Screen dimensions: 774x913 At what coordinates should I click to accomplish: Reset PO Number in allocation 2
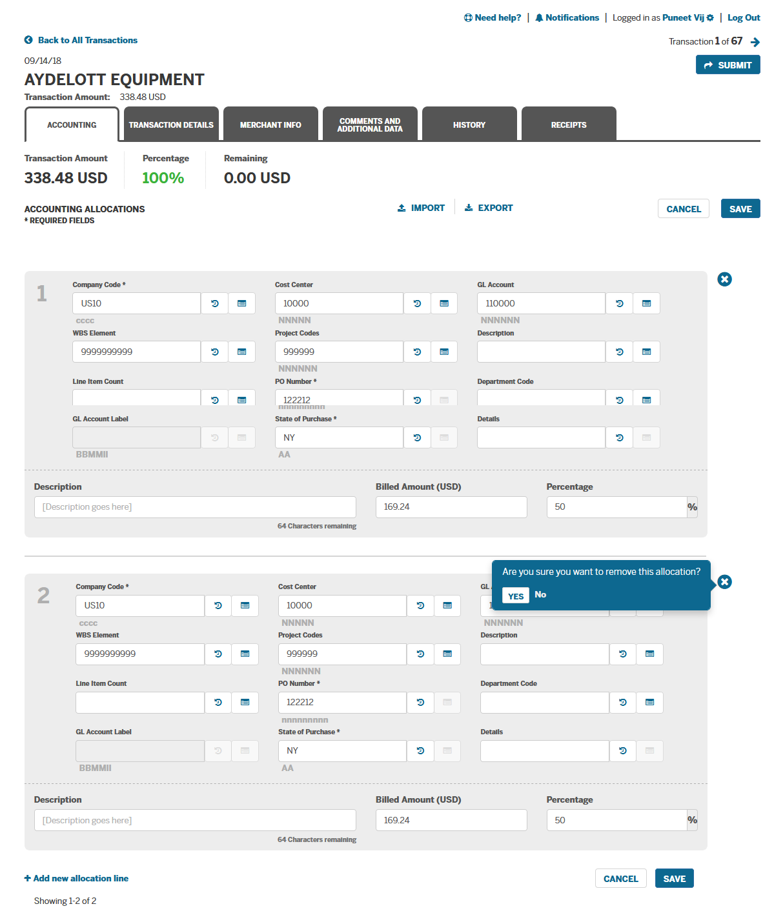click(x=421, y=702)
